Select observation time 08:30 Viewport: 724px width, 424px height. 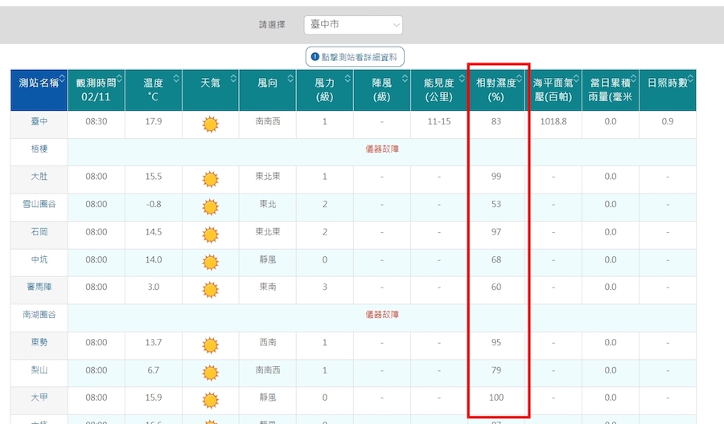96,121
